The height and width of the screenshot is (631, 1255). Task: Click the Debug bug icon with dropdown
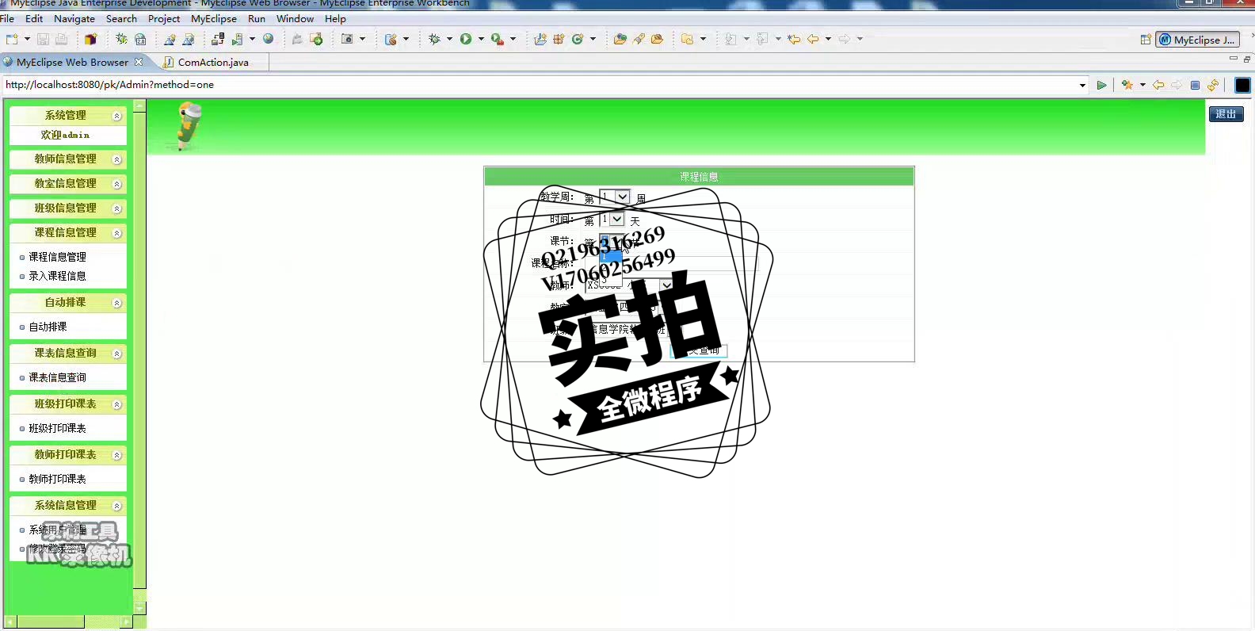coord(434,39)
